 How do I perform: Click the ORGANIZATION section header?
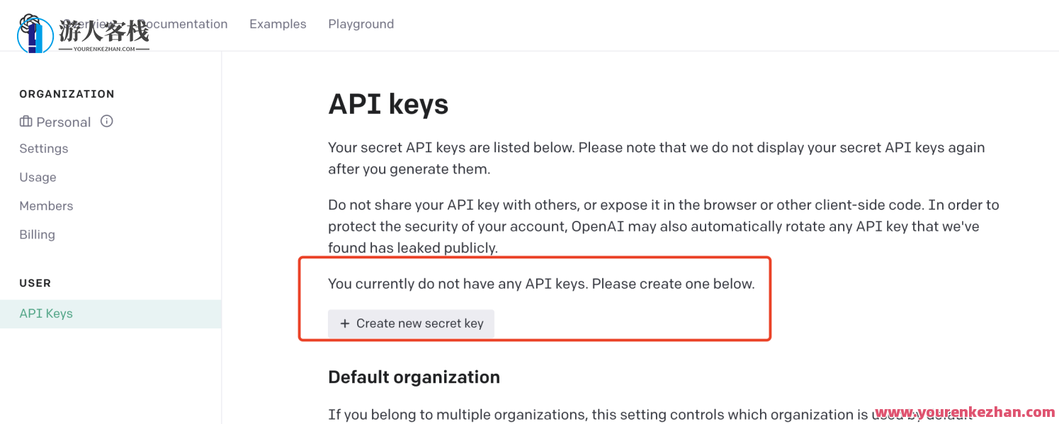pos(67,94)
